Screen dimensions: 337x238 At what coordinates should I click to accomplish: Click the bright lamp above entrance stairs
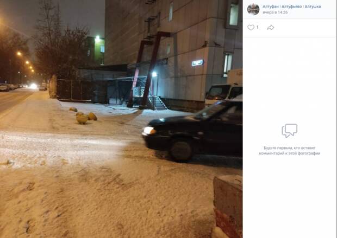(154, 74)
